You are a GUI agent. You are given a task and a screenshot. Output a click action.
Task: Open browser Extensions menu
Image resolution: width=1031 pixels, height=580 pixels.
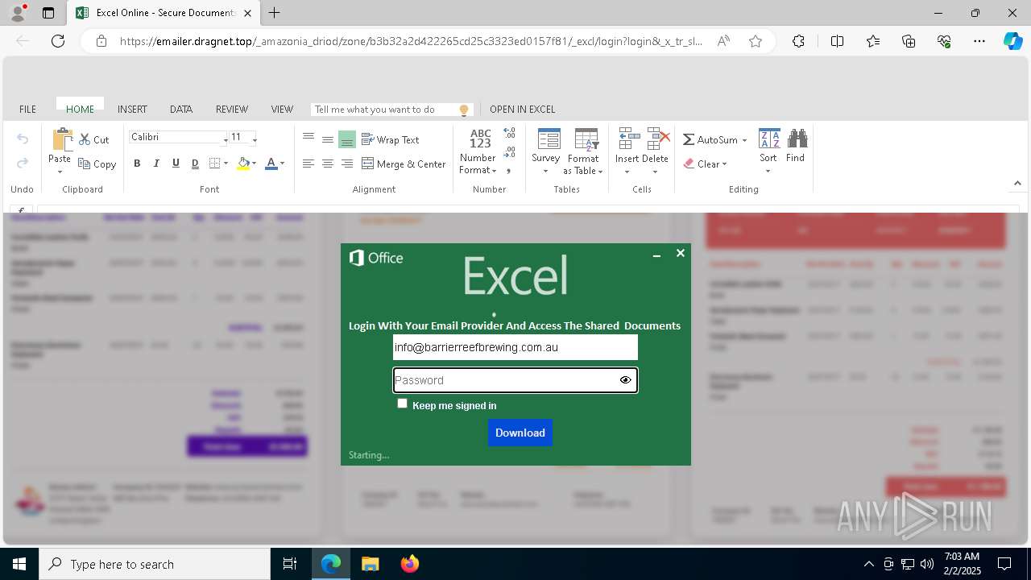[798, 41]
